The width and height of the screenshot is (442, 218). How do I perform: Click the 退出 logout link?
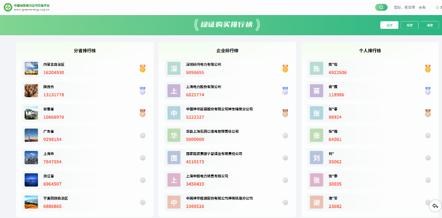pyautogui.click(x=422, y=7)
